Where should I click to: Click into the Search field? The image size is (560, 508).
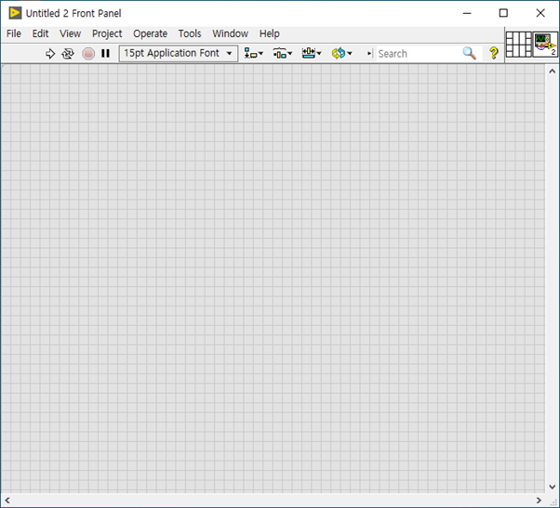click(419, 54)
